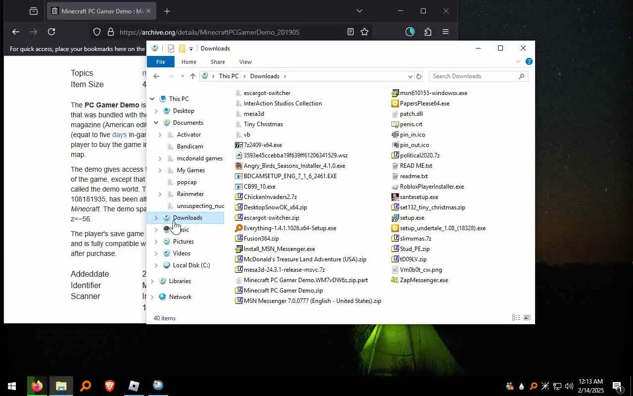Switch to details view in Explorer status bar

[516, 318]
